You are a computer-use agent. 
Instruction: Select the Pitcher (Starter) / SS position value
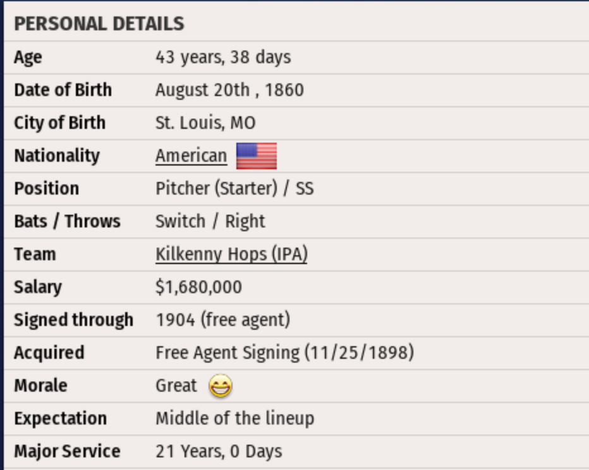(x=234, y=189)
